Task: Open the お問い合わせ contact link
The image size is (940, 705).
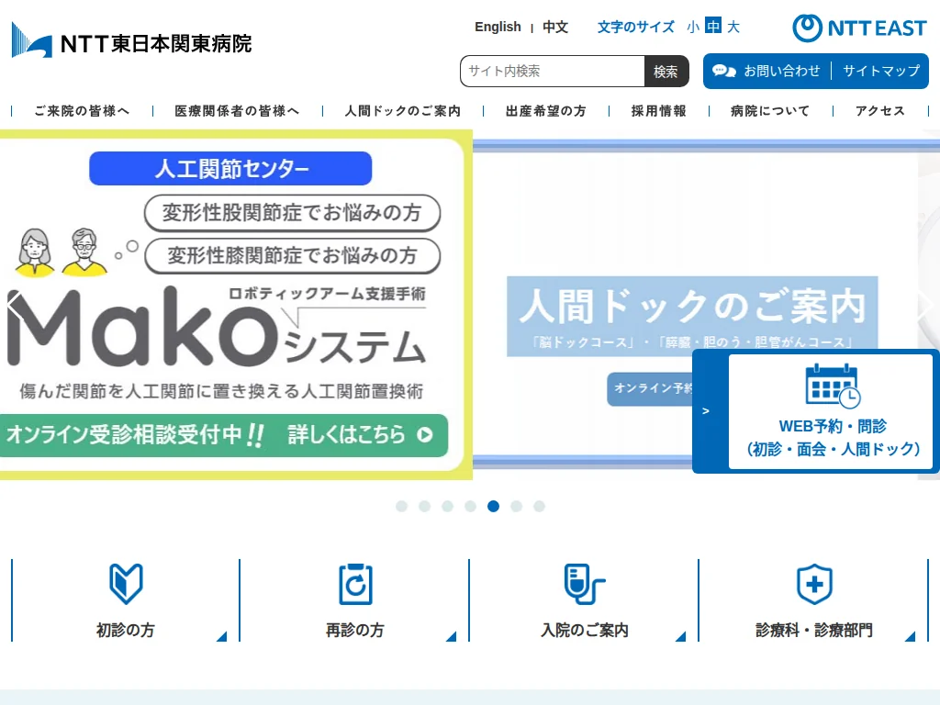Action: (x=782, y=71)
